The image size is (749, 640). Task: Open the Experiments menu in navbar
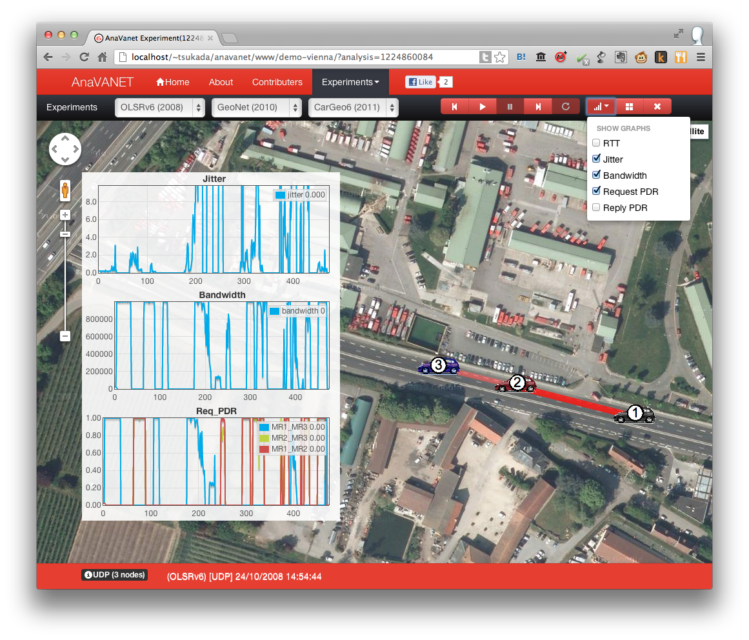click(x=350, y=83)
